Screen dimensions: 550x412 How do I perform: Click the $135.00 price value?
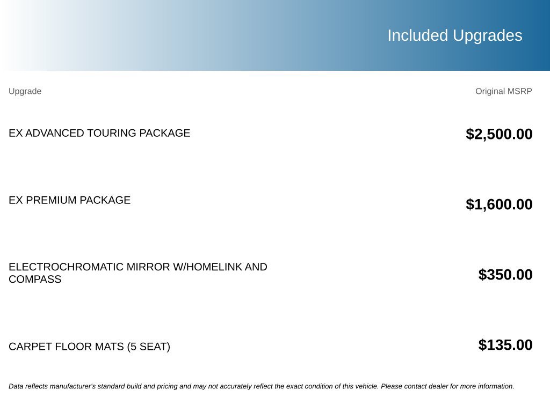coord(505,345)
